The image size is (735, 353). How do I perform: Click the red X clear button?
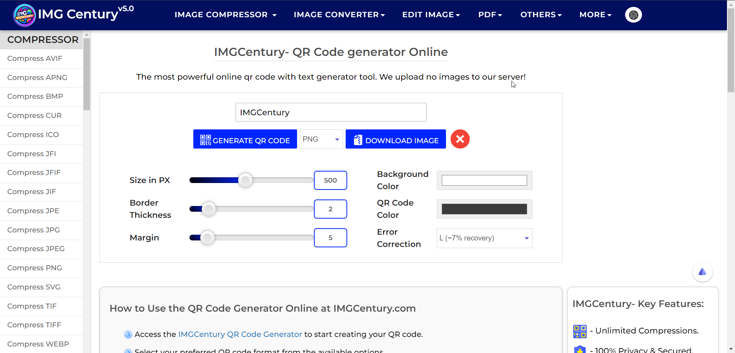460,139
